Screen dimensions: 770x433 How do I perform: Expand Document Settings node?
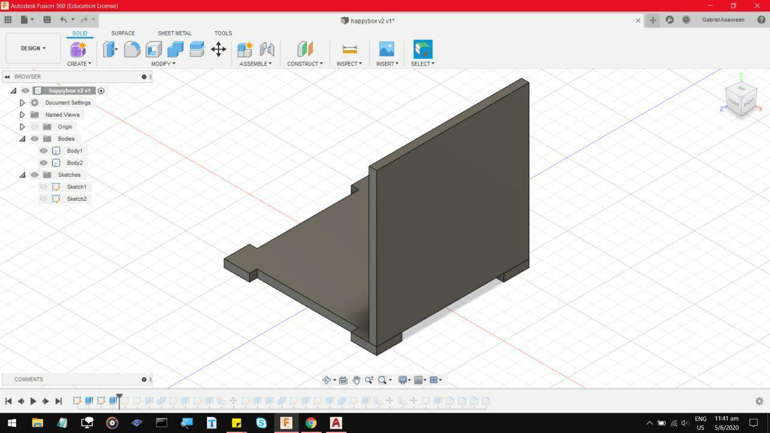coord(22,103)
